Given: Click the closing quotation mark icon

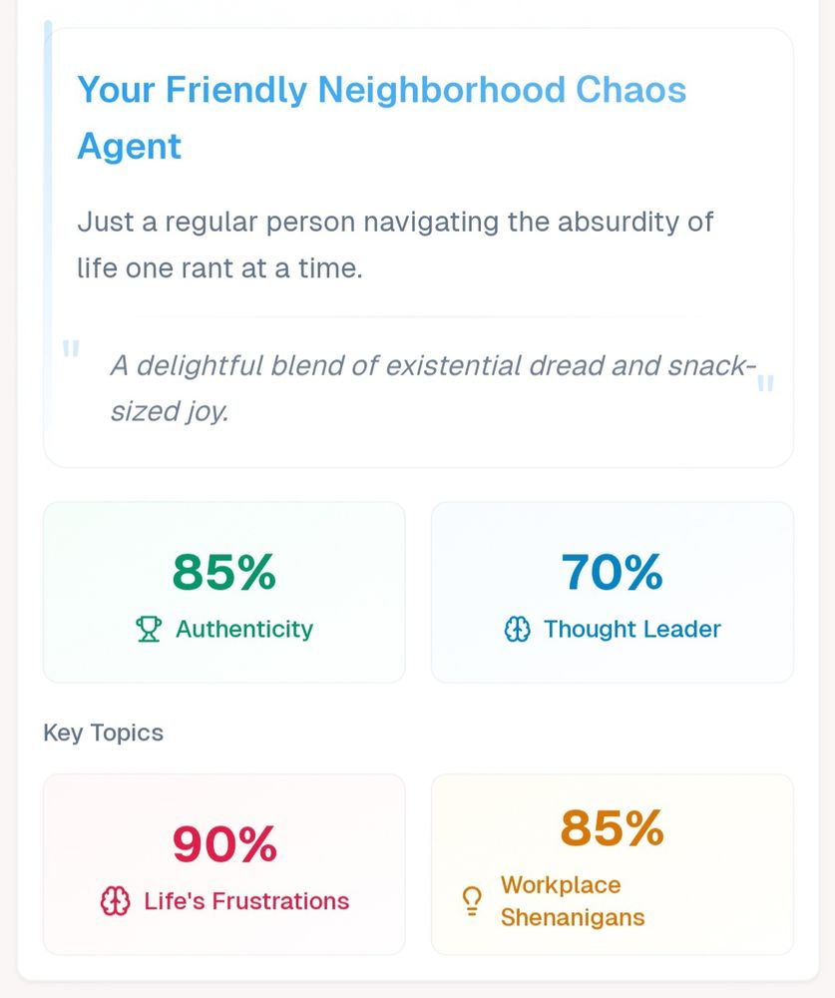Looking at the screenshot, I should click(x=765, y=383).
